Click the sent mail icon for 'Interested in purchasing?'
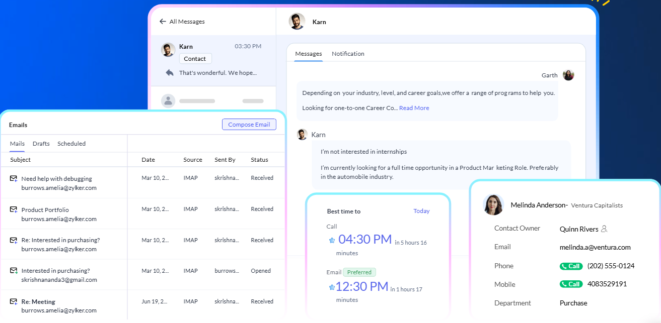This screenshot has width=661, height=323. click(14, 271)
